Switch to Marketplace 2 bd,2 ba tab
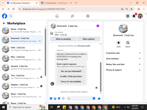Screen dimensions: 147x110 tap(56, 3)
